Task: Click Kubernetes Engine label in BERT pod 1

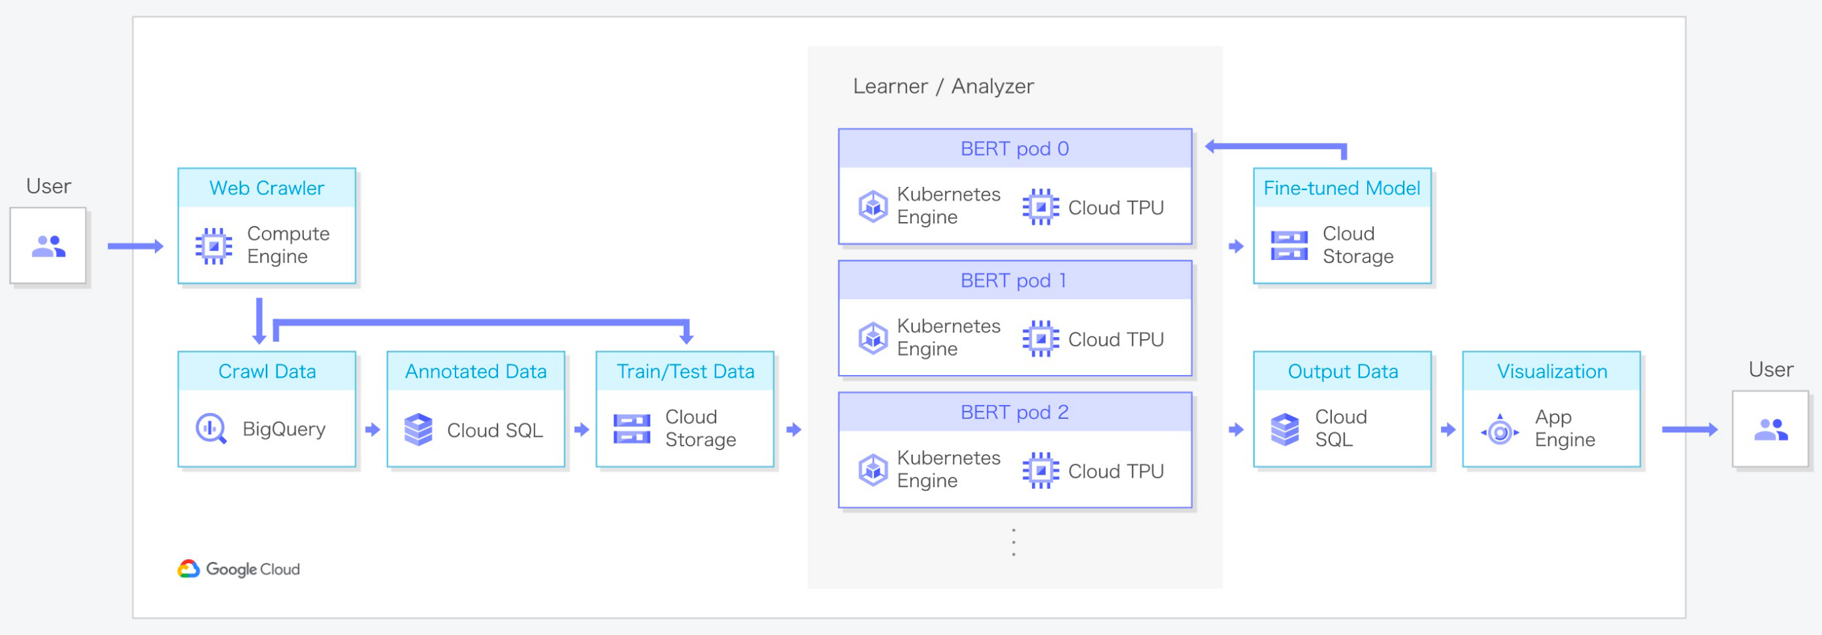Action: coord(948,337)
